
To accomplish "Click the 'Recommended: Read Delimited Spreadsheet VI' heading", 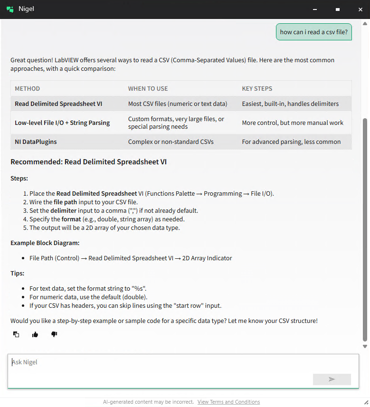I will 88,162.
